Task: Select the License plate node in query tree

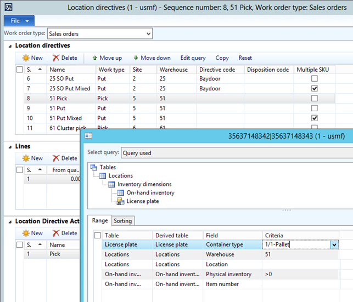Action: tap(143, 201)
